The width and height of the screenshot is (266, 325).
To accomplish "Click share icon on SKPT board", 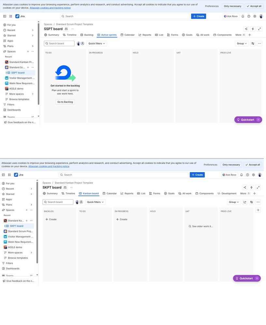I will click(245, 187).
